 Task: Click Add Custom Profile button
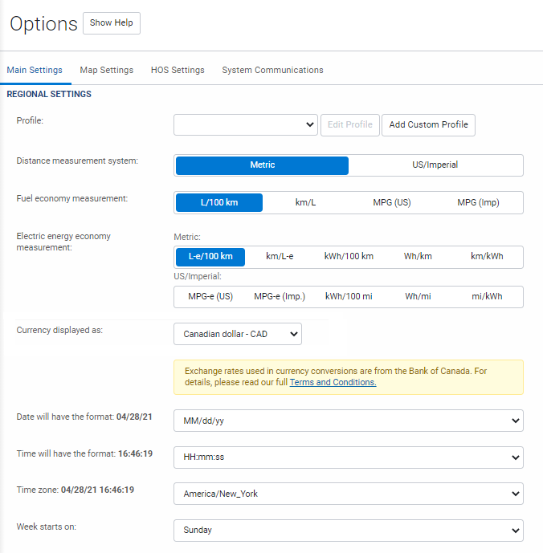pyautogui.click(x=428, y=125)
